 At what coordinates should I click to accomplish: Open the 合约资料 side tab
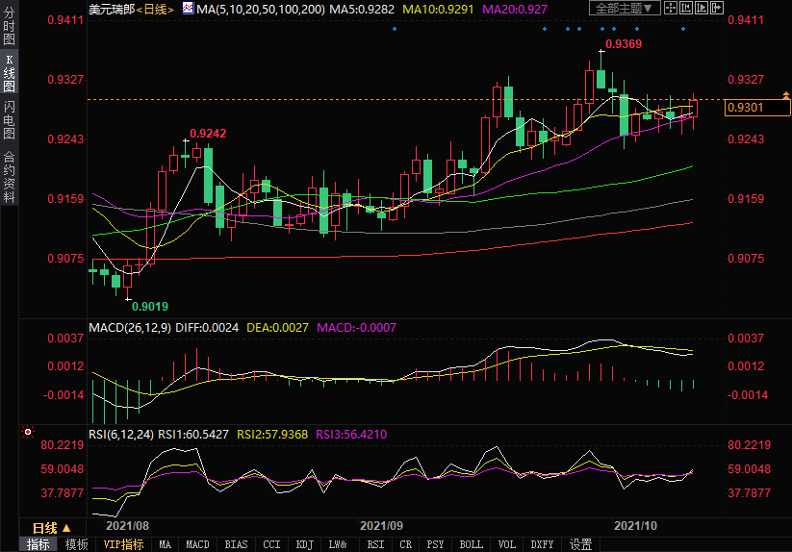(x=9, y=176)
